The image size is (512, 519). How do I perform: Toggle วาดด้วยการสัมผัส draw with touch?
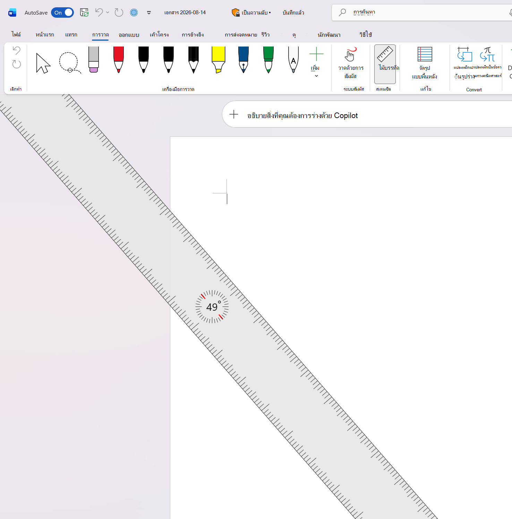pos(351,64)
